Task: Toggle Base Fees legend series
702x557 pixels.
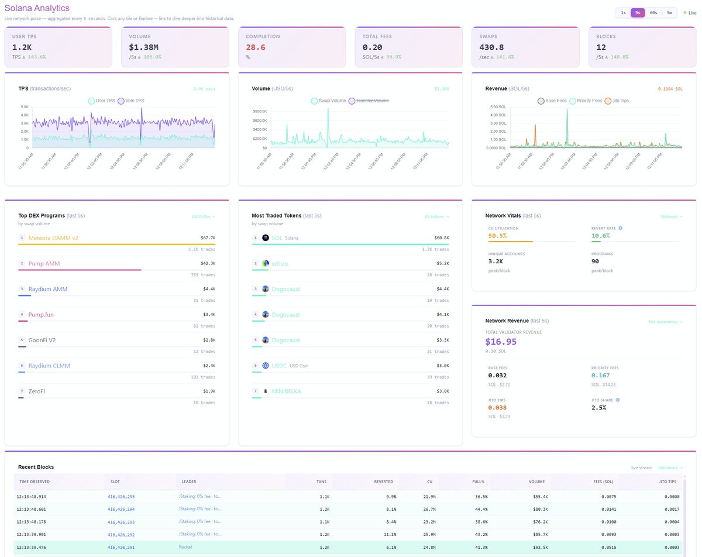Action: [552, 101]
